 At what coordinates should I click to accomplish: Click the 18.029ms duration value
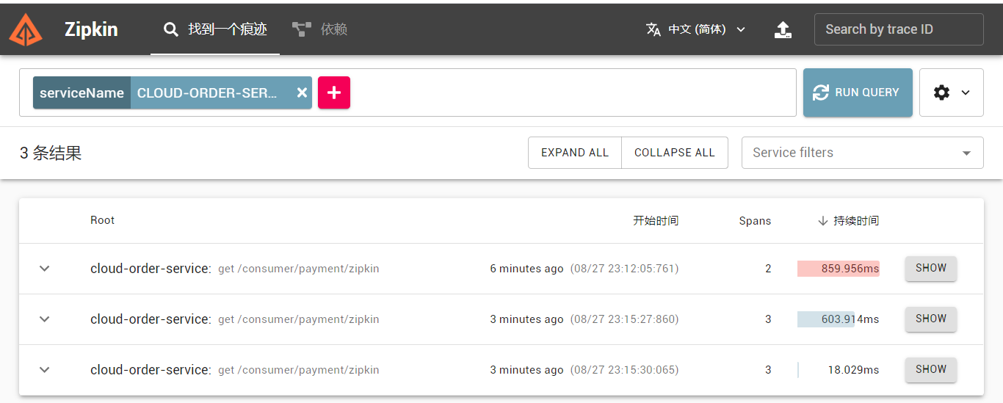[853, 370]
